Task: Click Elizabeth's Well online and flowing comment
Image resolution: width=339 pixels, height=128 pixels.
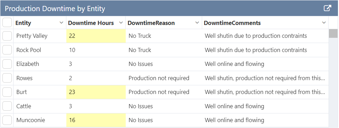Action: coord(265,64)
